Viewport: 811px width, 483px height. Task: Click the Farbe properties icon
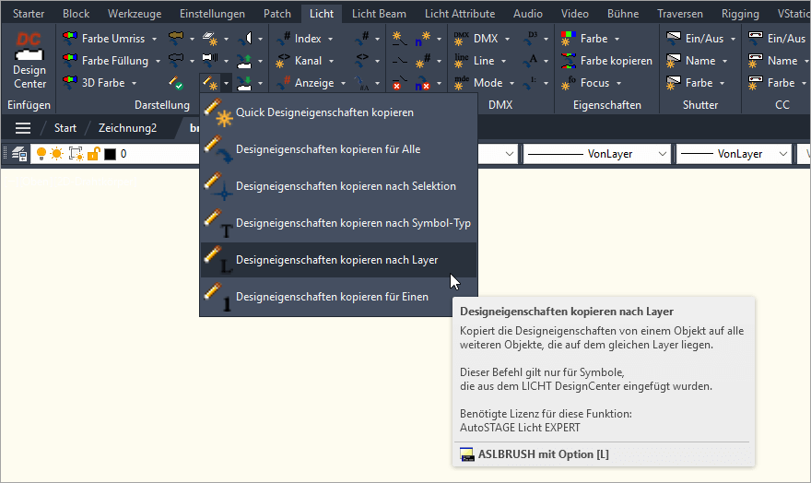[x=569, y=39]
